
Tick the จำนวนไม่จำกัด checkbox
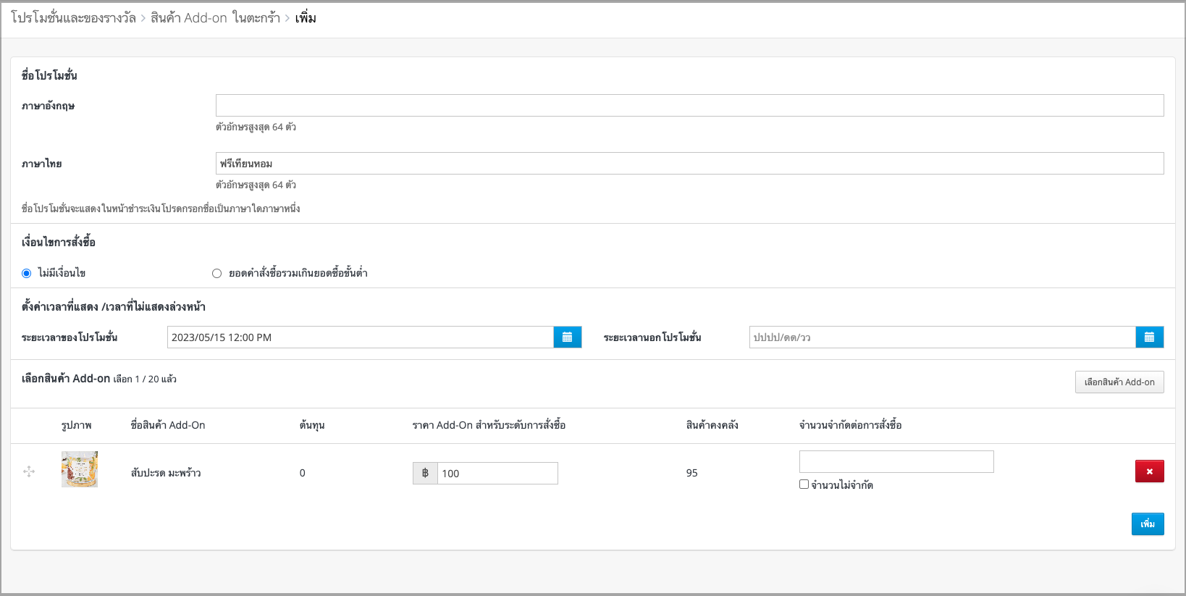(x=804, y=484)
